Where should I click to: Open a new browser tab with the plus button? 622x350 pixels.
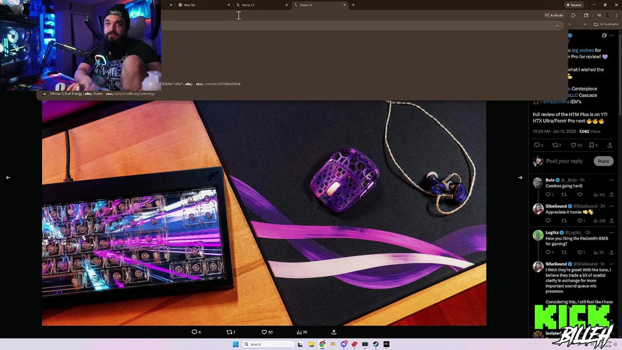point(353,5)
